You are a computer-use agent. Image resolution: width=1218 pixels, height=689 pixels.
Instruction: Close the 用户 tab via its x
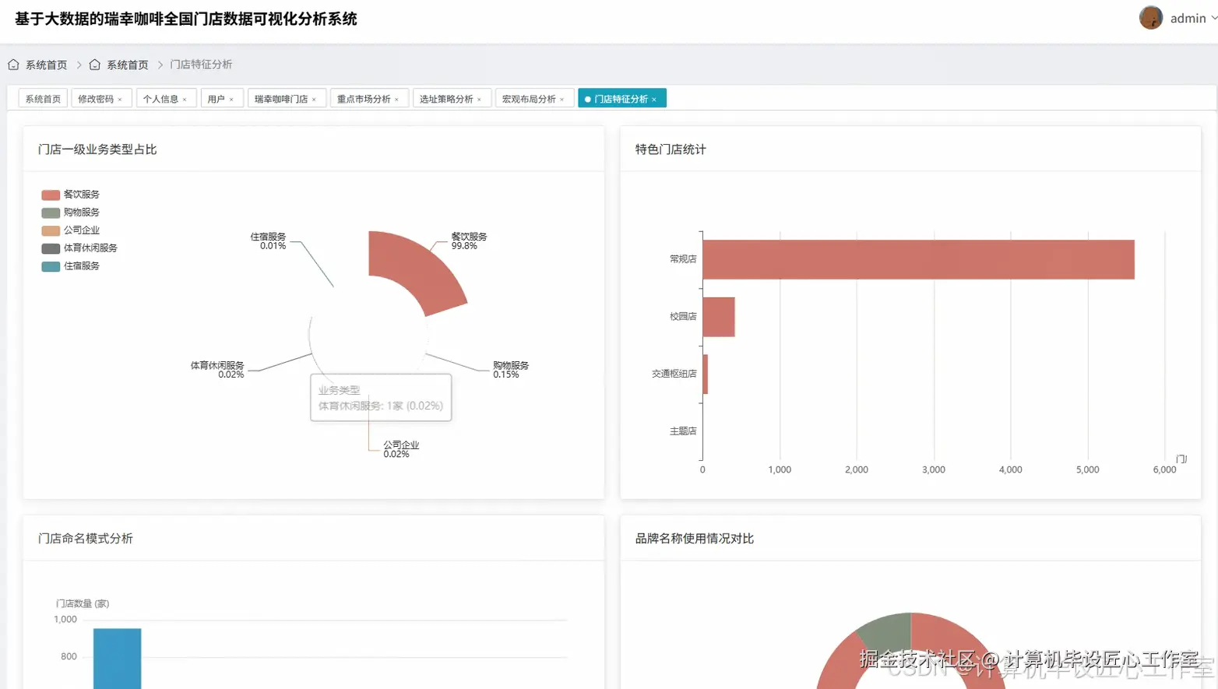(x=231, y=100)
